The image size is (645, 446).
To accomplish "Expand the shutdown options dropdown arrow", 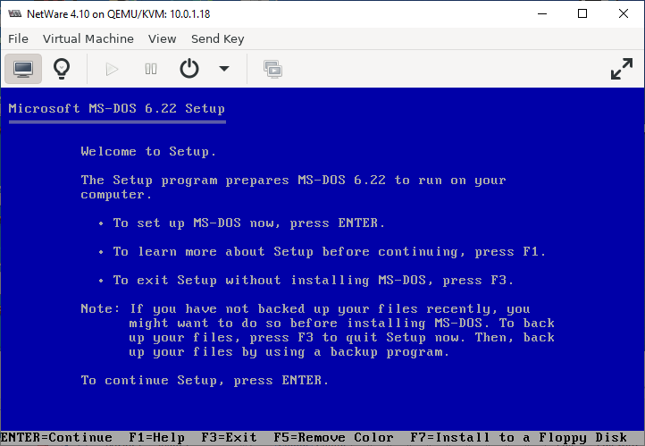I will (223, 69).
